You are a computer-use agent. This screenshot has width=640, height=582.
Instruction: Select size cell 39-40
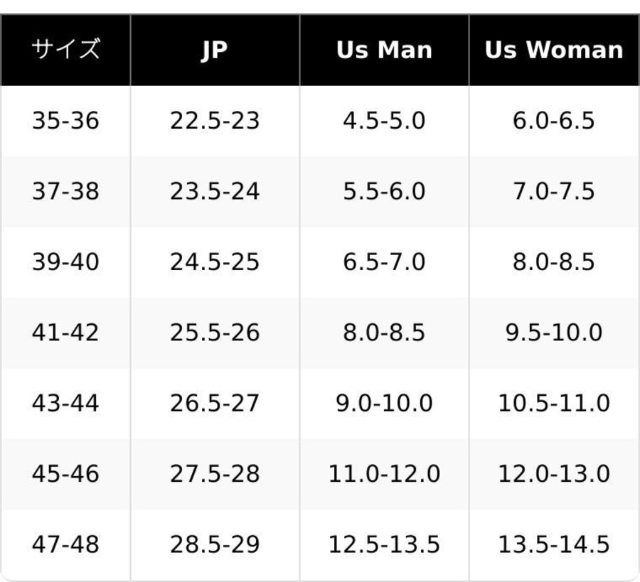coord(65,262)
